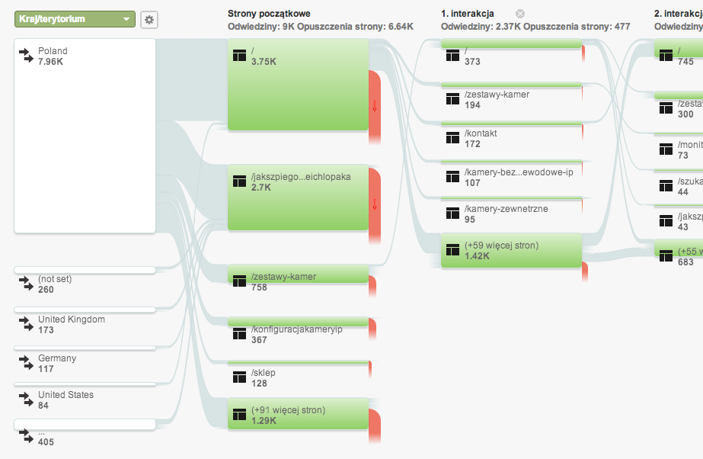
Task: Click page icon for /konfiguracjakameryip node
Action: click(240, 335)
